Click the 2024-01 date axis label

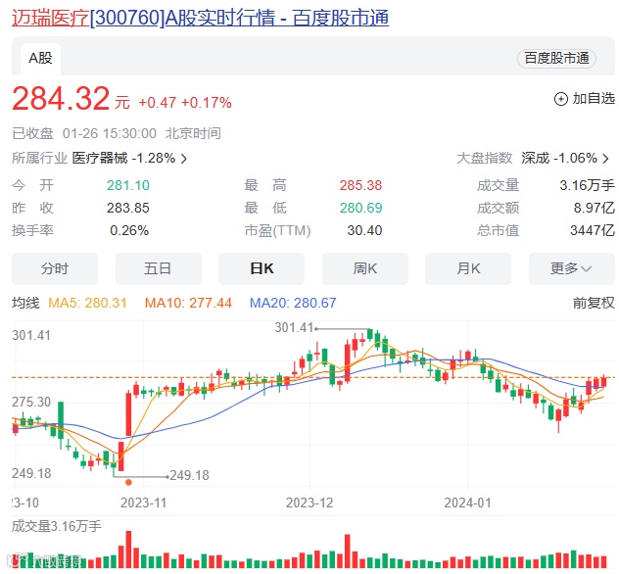pos(468,502)
